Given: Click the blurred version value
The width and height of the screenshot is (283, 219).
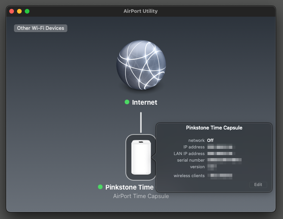Looking at the screenshot, I should coord(212,167).
